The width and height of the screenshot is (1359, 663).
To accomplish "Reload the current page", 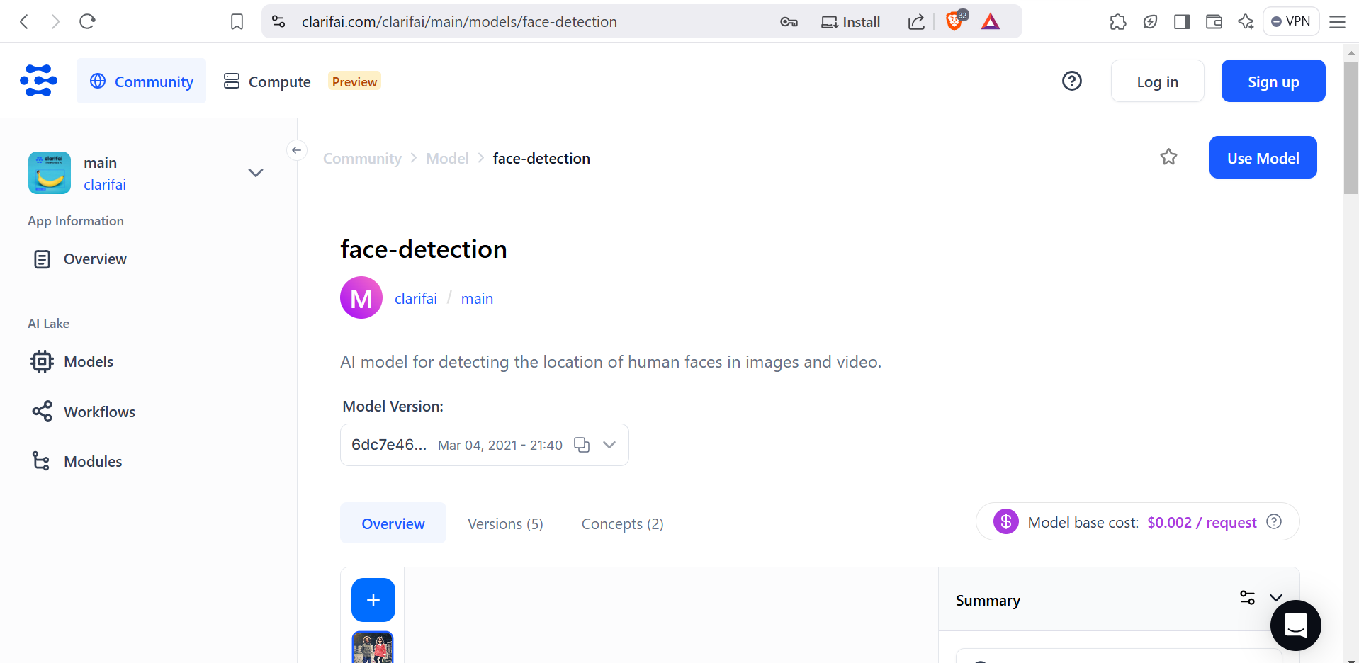I will coord(87,21).
